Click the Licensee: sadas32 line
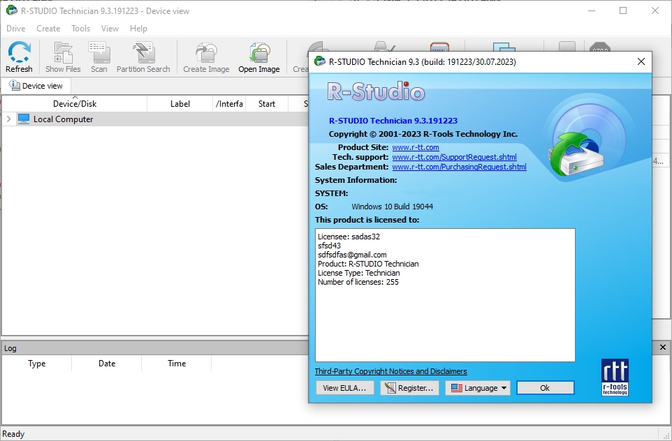This screenshot has width=672, height=441. point(349,237)
